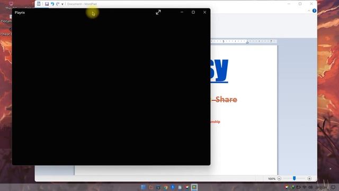Minimize the WordPad window
Image resolution: width=339 pixels, height=191 pixels.
coord(289,4)
